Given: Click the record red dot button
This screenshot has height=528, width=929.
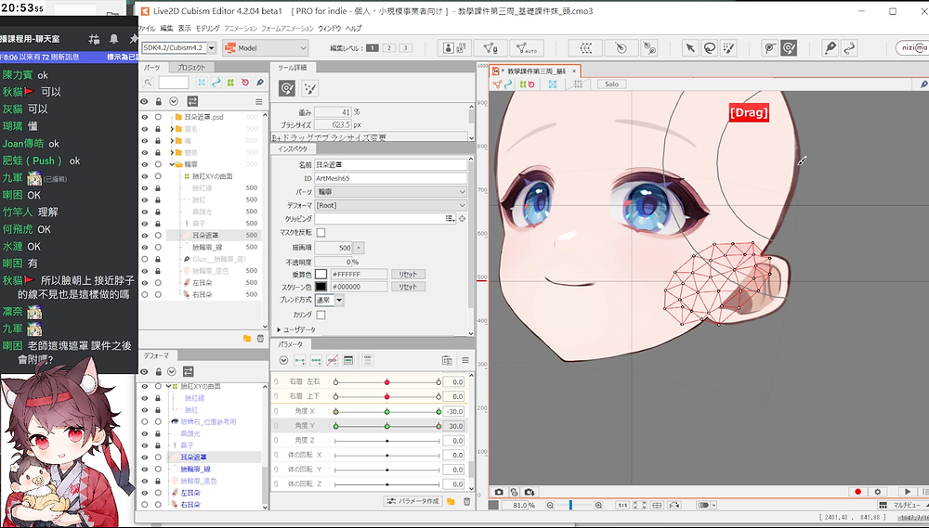Looking at the screenshot, I should coord(857,492).
